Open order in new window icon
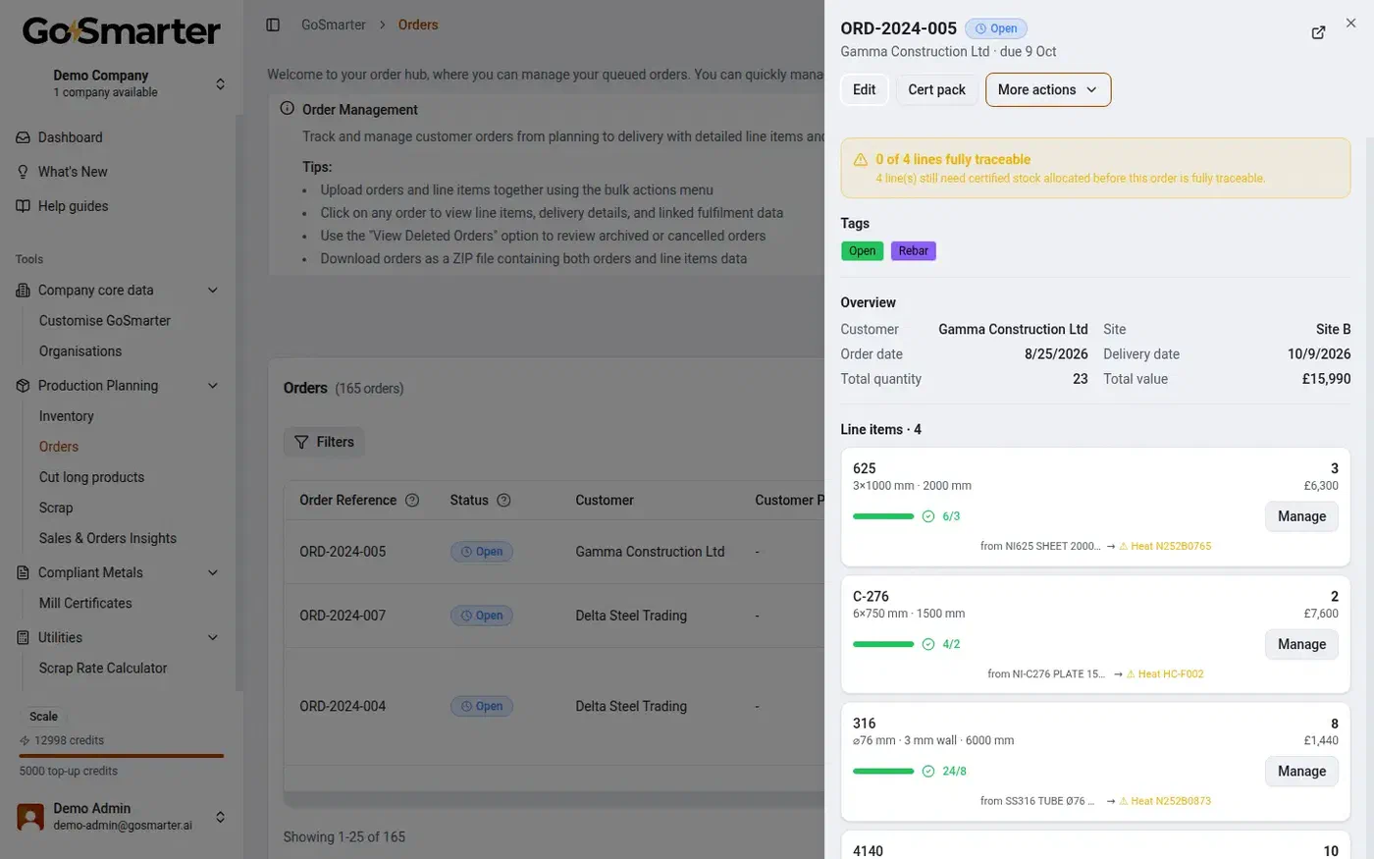This screenshot has width=1374, height=859. 1318,32
